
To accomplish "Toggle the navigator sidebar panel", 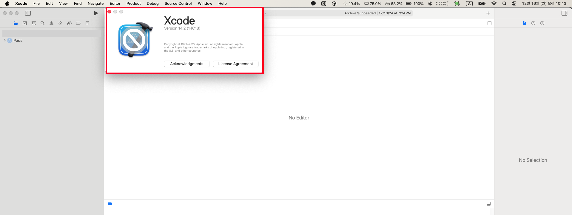I will click(x=28, y=13).
